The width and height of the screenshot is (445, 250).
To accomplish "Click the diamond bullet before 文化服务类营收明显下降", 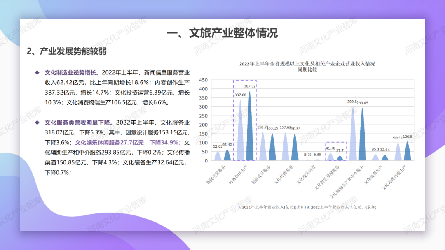I will point(38,123).
